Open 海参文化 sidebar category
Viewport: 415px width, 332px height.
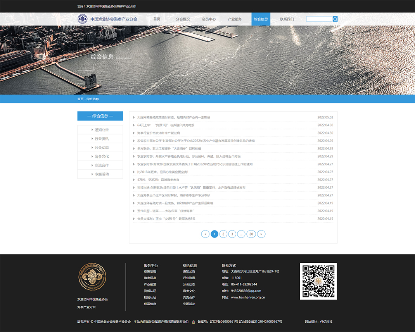click(101, 157)
